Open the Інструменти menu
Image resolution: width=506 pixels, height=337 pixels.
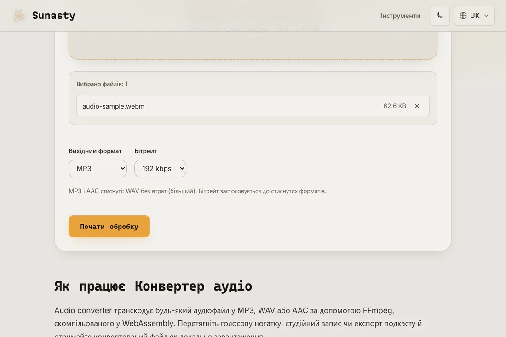[400, 16]
